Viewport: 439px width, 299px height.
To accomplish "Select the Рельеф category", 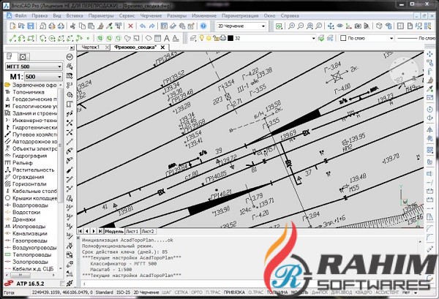I will 23,163.
